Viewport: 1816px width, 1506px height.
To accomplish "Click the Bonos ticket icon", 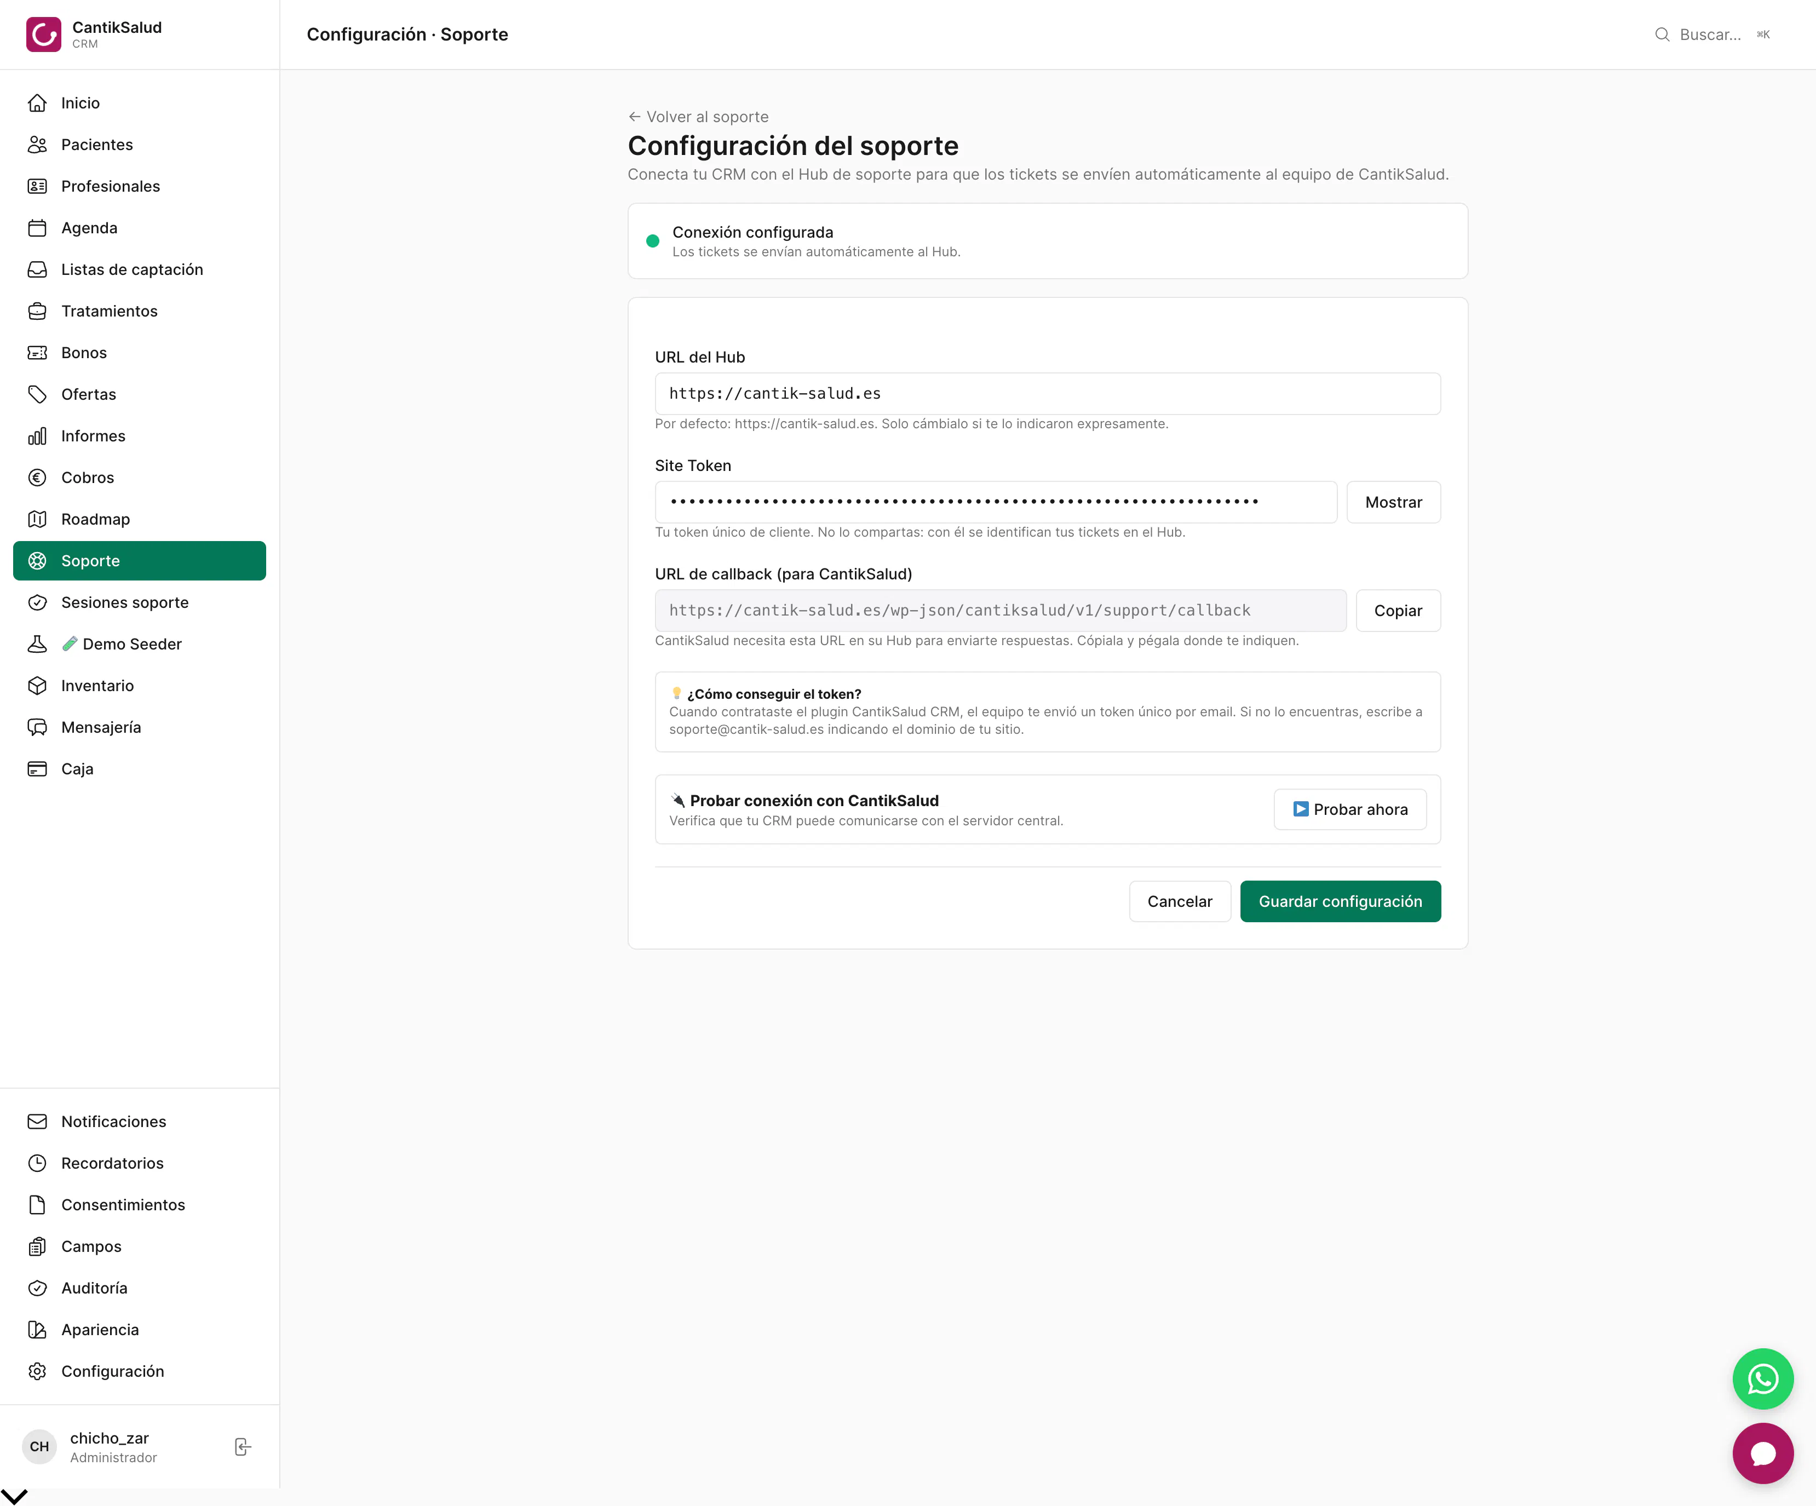I will click(37, 353).
